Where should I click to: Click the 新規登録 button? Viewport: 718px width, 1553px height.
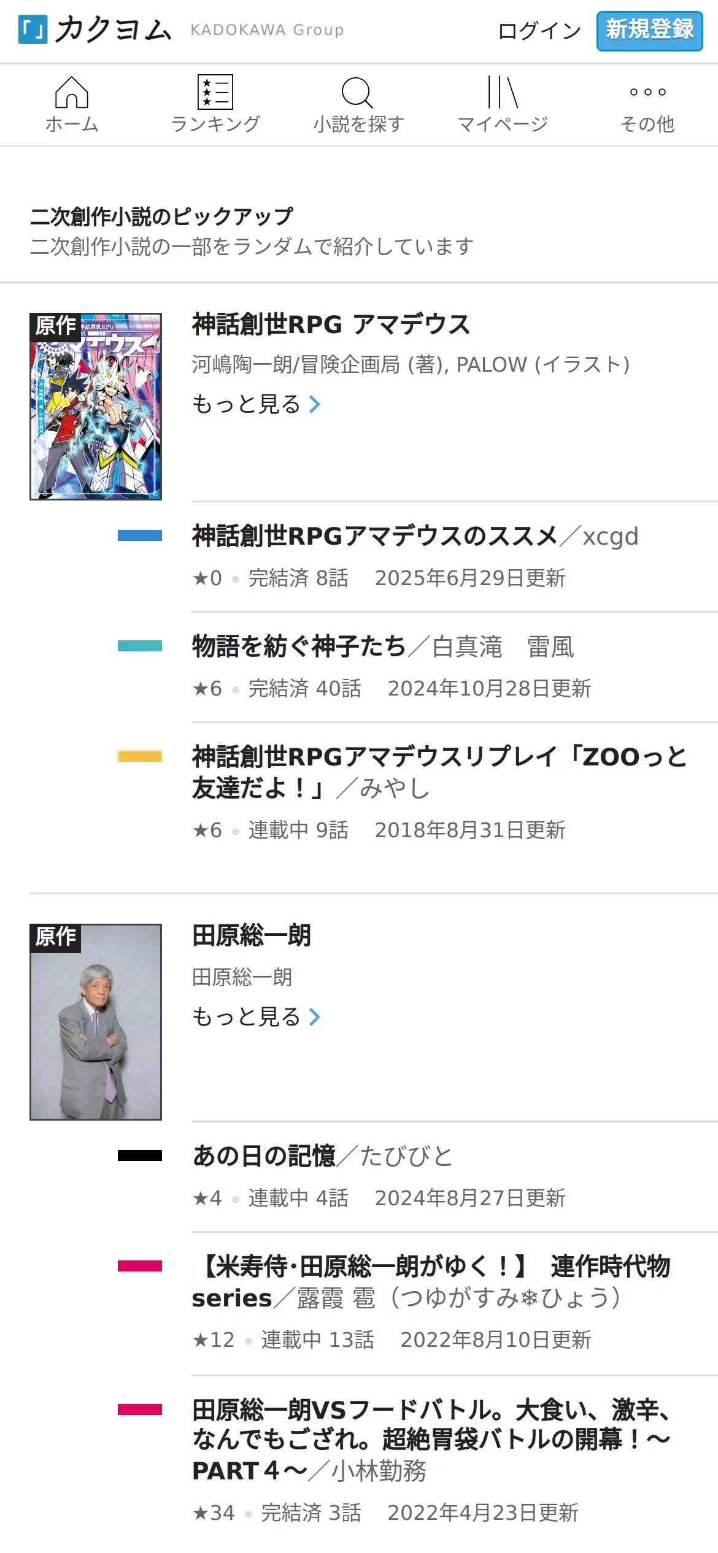pos(650,31)
